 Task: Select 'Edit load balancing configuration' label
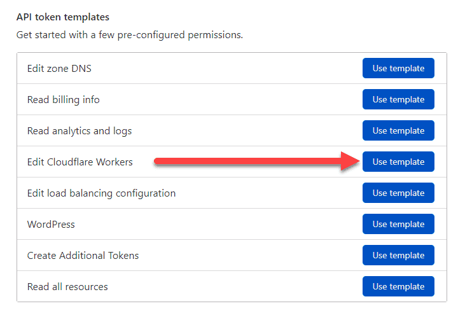pyautogui.click(x=101, y=193)
